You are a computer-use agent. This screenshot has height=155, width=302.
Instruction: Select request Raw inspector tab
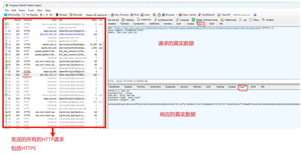pyautogui.click(x=201, y=24)
